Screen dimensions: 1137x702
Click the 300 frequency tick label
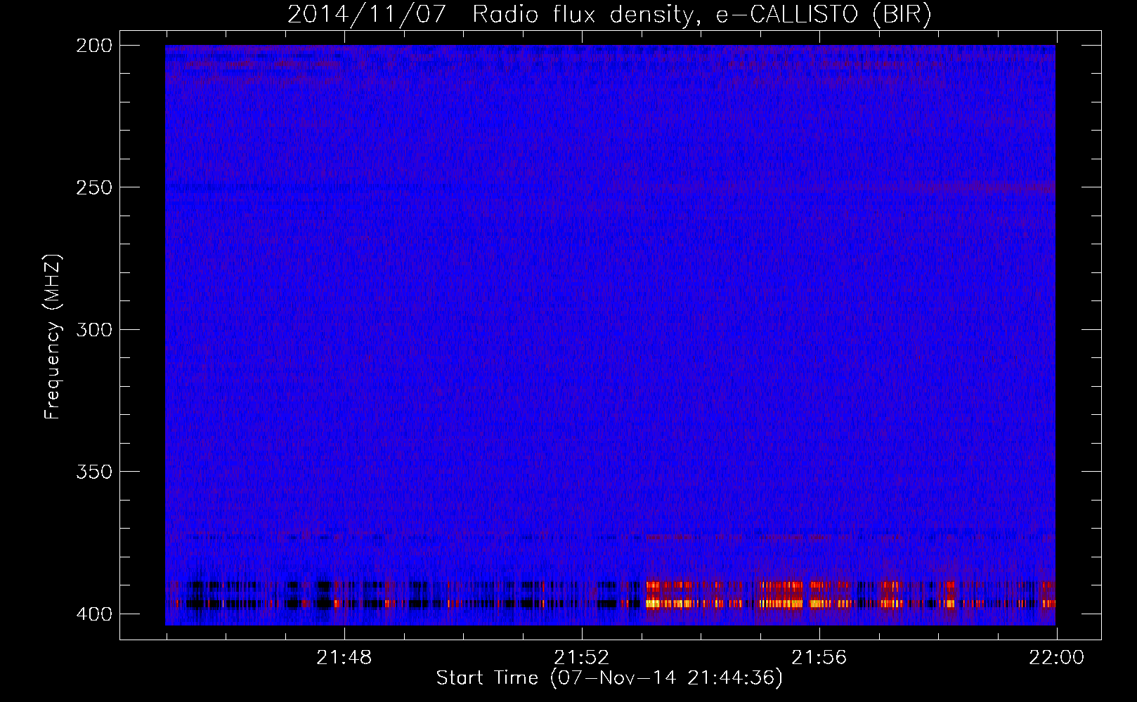coord(94,329)
